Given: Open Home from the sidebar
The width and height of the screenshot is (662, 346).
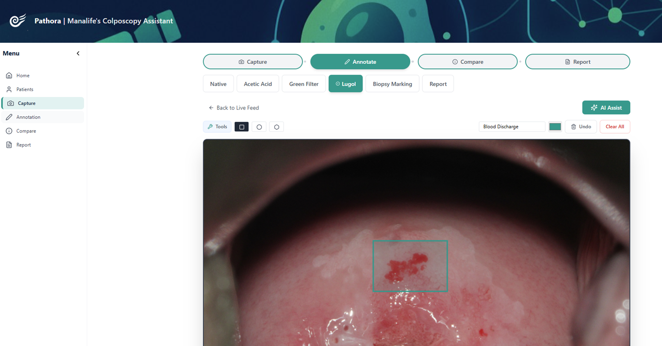Looking at the screenshot, I should pos(42,75).
